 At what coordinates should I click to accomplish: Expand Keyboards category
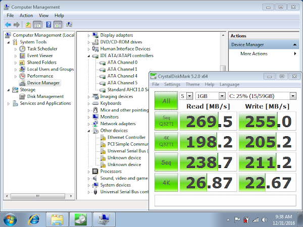coord(89,103)
